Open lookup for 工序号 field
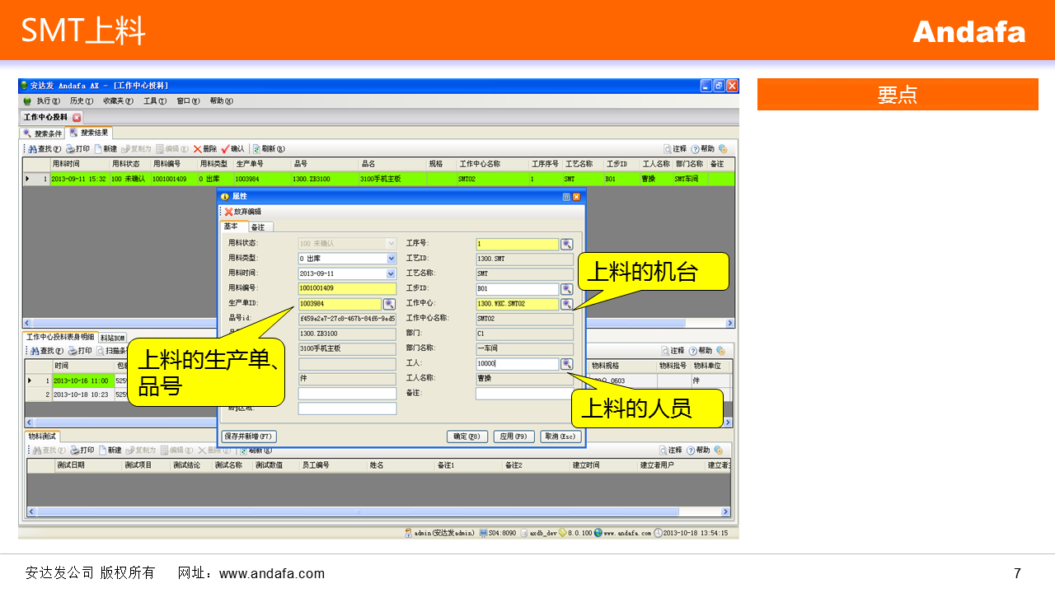 (x=567, y=245)
